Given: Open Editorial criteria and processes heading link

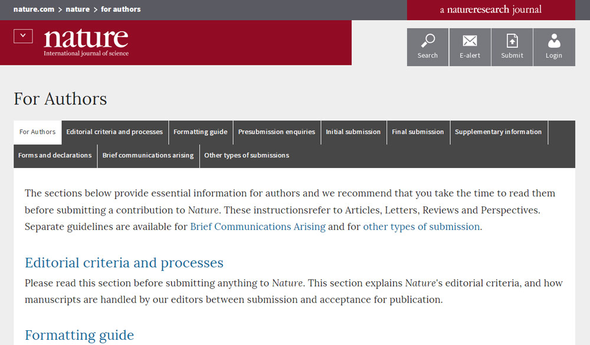Looking at the screenshot, I should (x=124, y=262).
